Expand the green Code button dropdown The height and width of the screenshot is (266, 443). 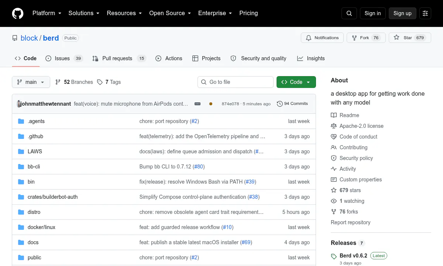[x=296, y=82]
